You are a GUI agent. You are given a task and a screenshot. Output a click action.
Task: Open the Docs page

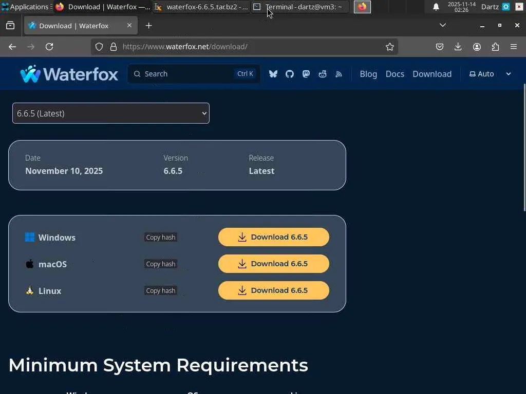click(x=395, y=74)
